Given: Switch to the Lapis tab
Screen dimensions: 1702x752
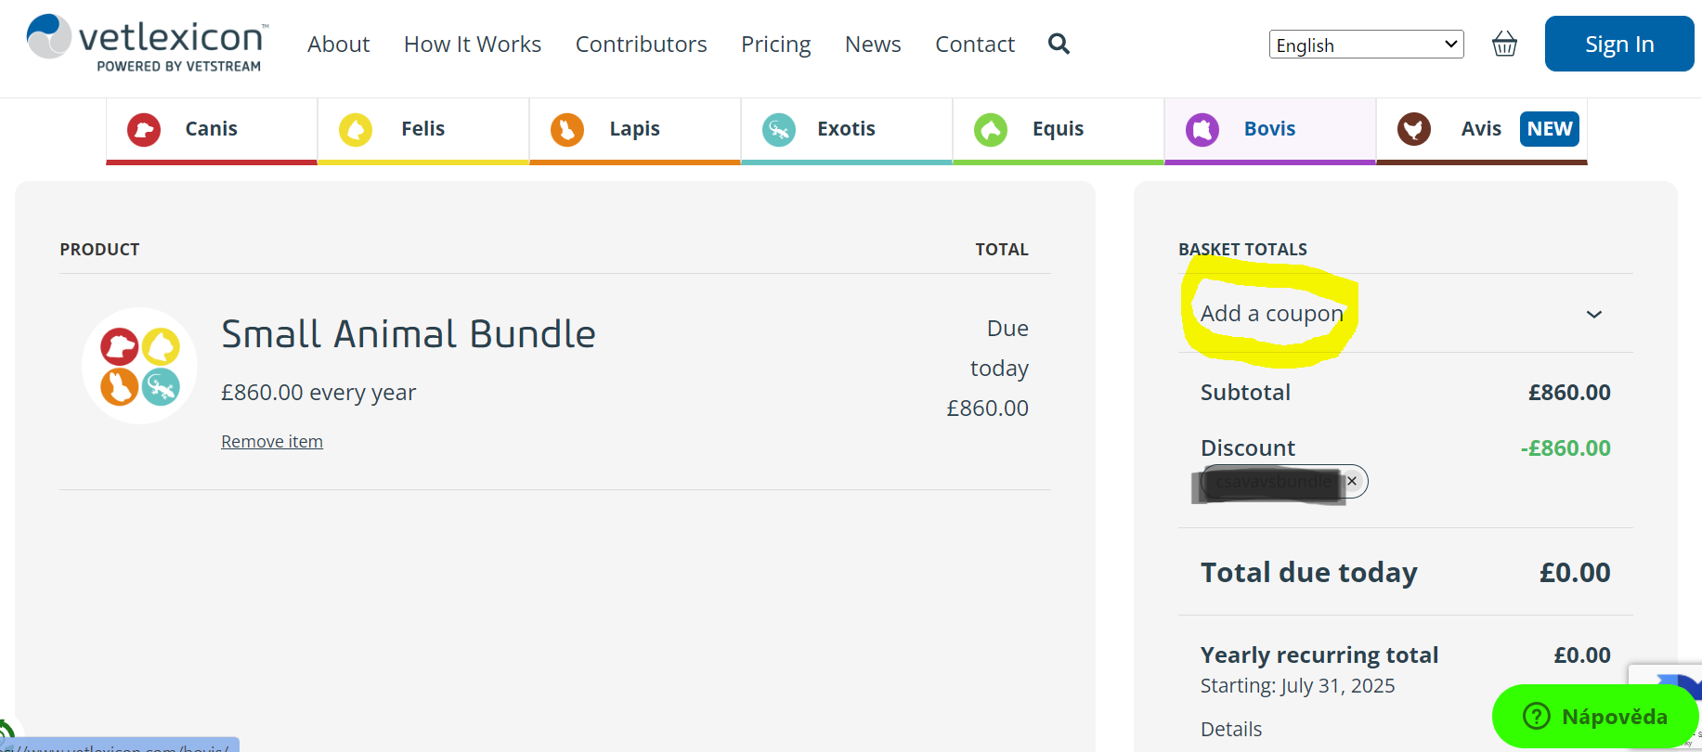Looking at the screenshot, I should pos(635,131).
